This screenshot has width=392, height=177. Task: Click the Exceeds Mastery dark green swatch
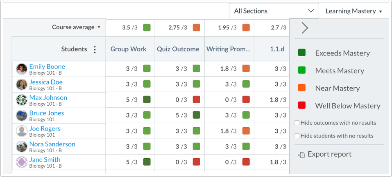pos(302,53)
